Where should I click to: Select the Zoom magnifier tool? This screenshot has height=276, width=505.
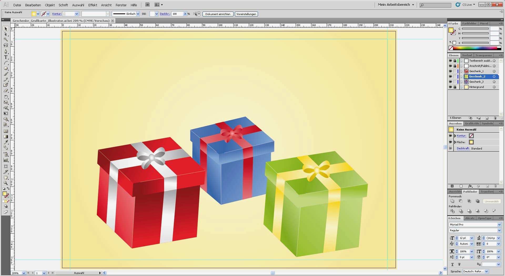[6, 183]
